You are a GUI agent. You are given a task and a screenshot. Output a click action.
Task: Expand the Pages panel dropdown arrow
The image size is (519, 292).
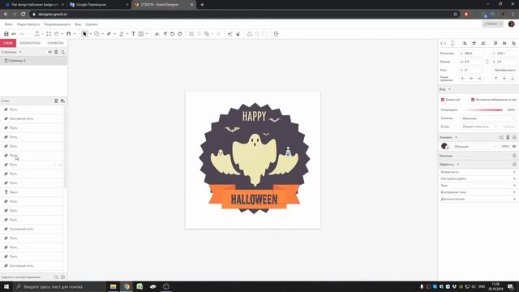tap(20, 52)
